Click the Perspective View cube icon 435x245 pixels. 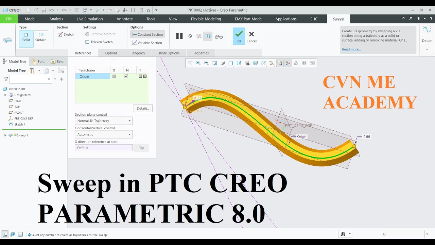(255, 63)
